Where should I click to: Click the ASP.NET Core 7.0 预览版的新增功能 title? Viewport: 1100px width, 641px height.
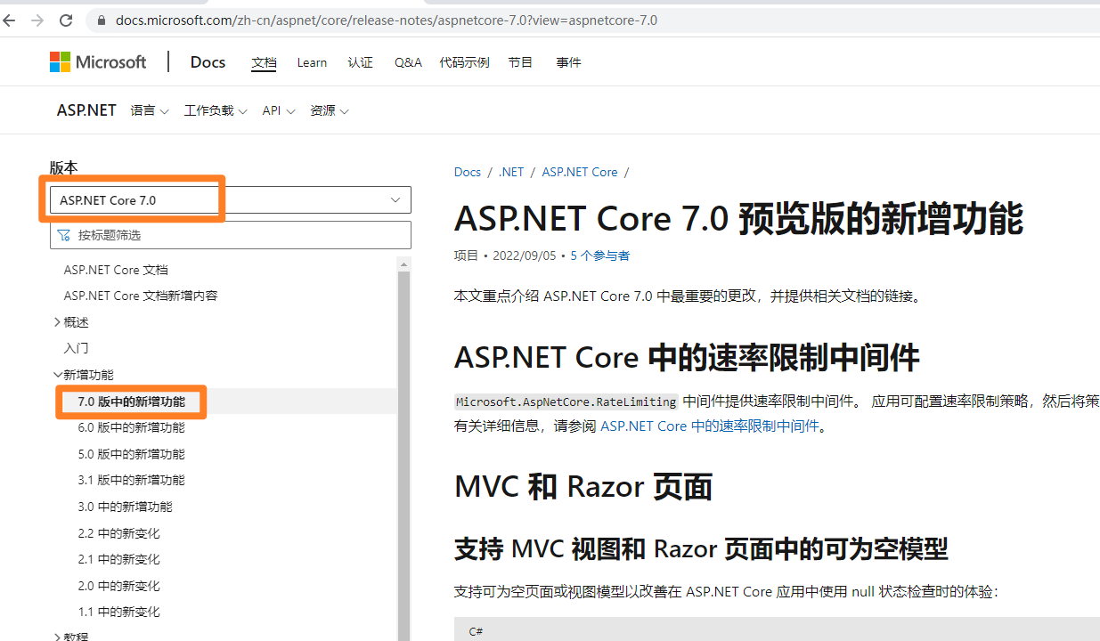739,219
